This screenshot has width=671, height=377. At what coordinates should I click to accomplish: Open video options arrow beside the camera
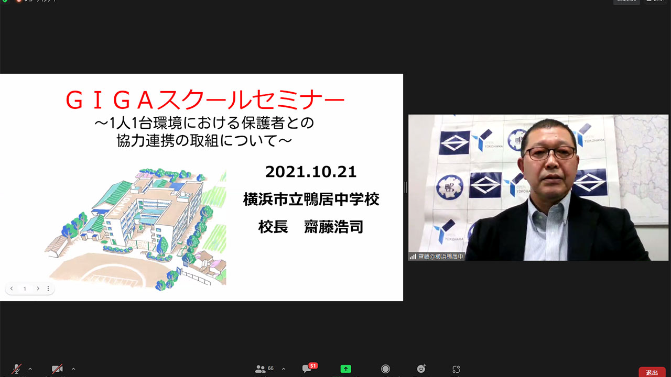pyautogui.click(x=73, y=369)
